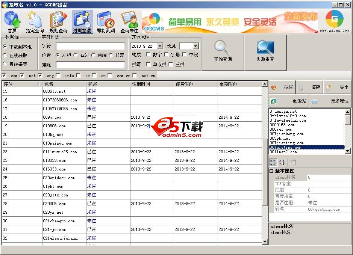The image size is (353, 255).
Task: Select the 过期捡漏 toolbar icon
Action: tap(82, 22)
